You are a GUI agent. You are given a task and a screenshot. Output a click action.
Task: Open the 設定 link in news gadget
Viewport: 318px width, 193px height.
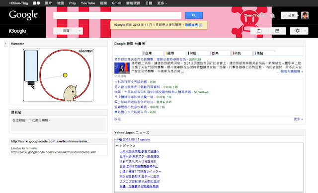click(117, 119)
